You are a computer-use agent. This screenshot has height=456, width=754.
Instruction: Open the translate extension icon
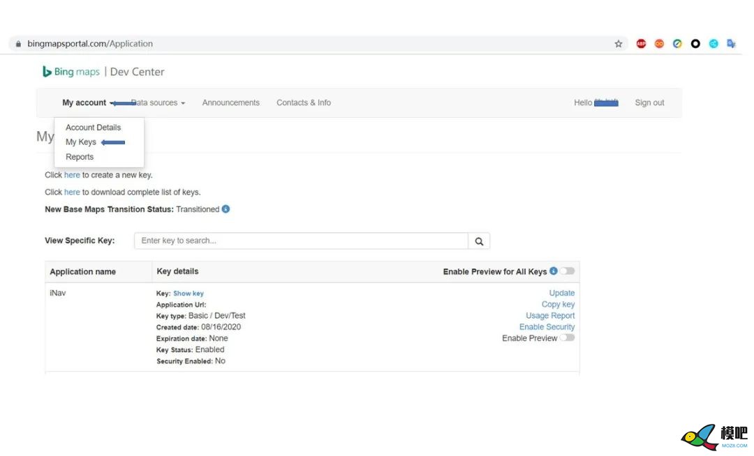[x=732, y=44]
